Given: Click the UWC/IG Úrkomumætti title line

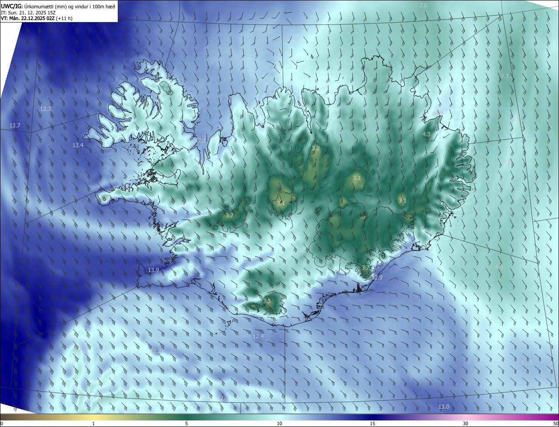Looking at the screenshot, I should pyautogui.click(x=58, y=6).
